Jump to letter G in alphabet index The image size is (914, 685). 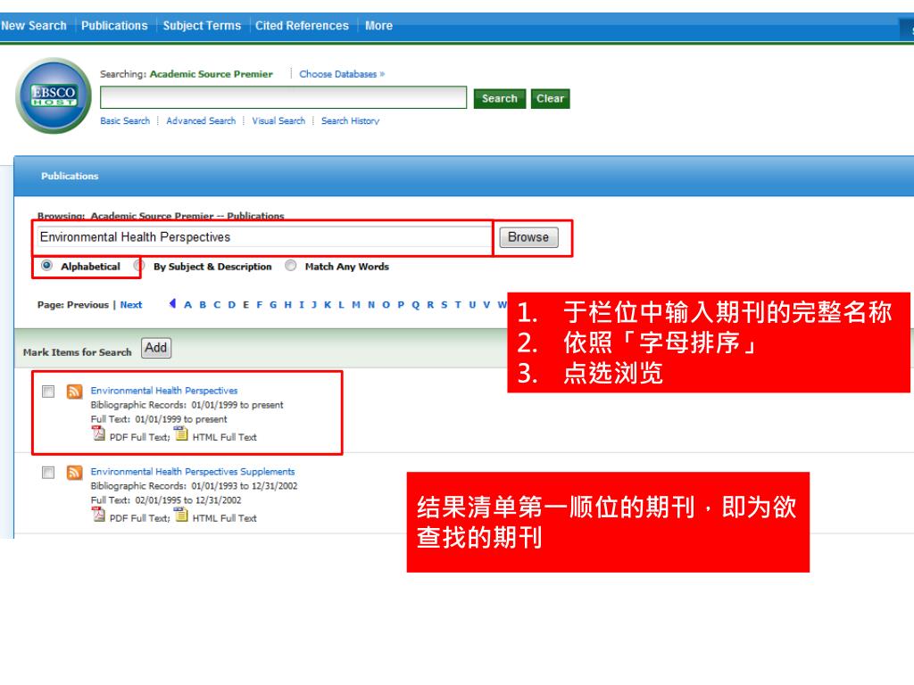pos(273,305)
